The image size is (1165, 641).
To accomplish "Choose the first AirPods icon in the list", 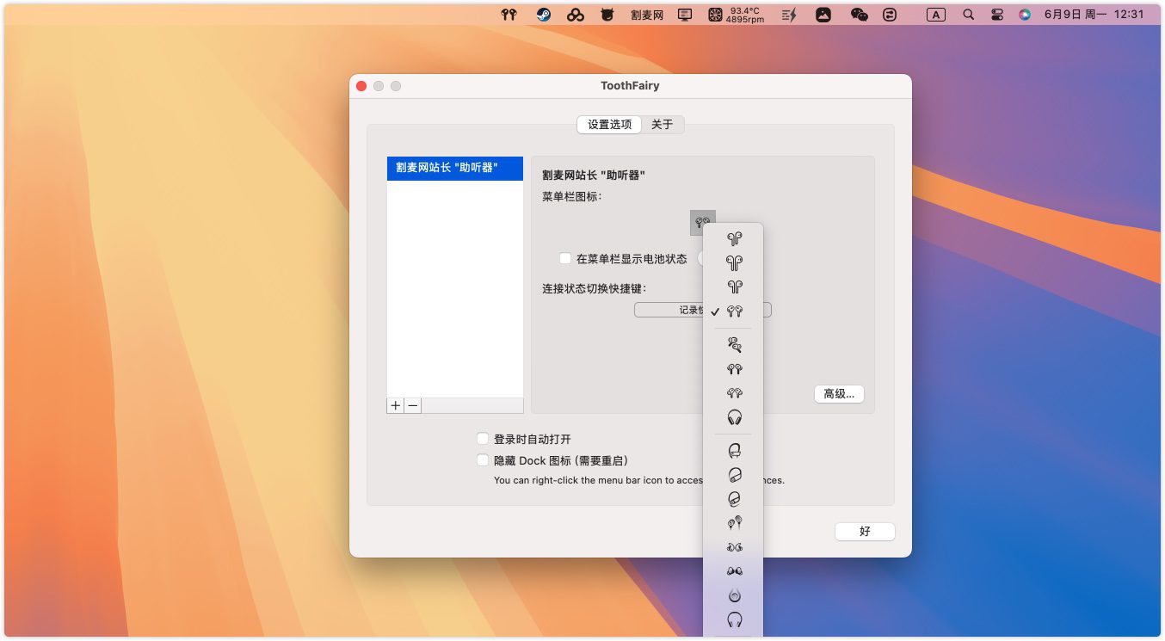I will click(x=734, y=239).
